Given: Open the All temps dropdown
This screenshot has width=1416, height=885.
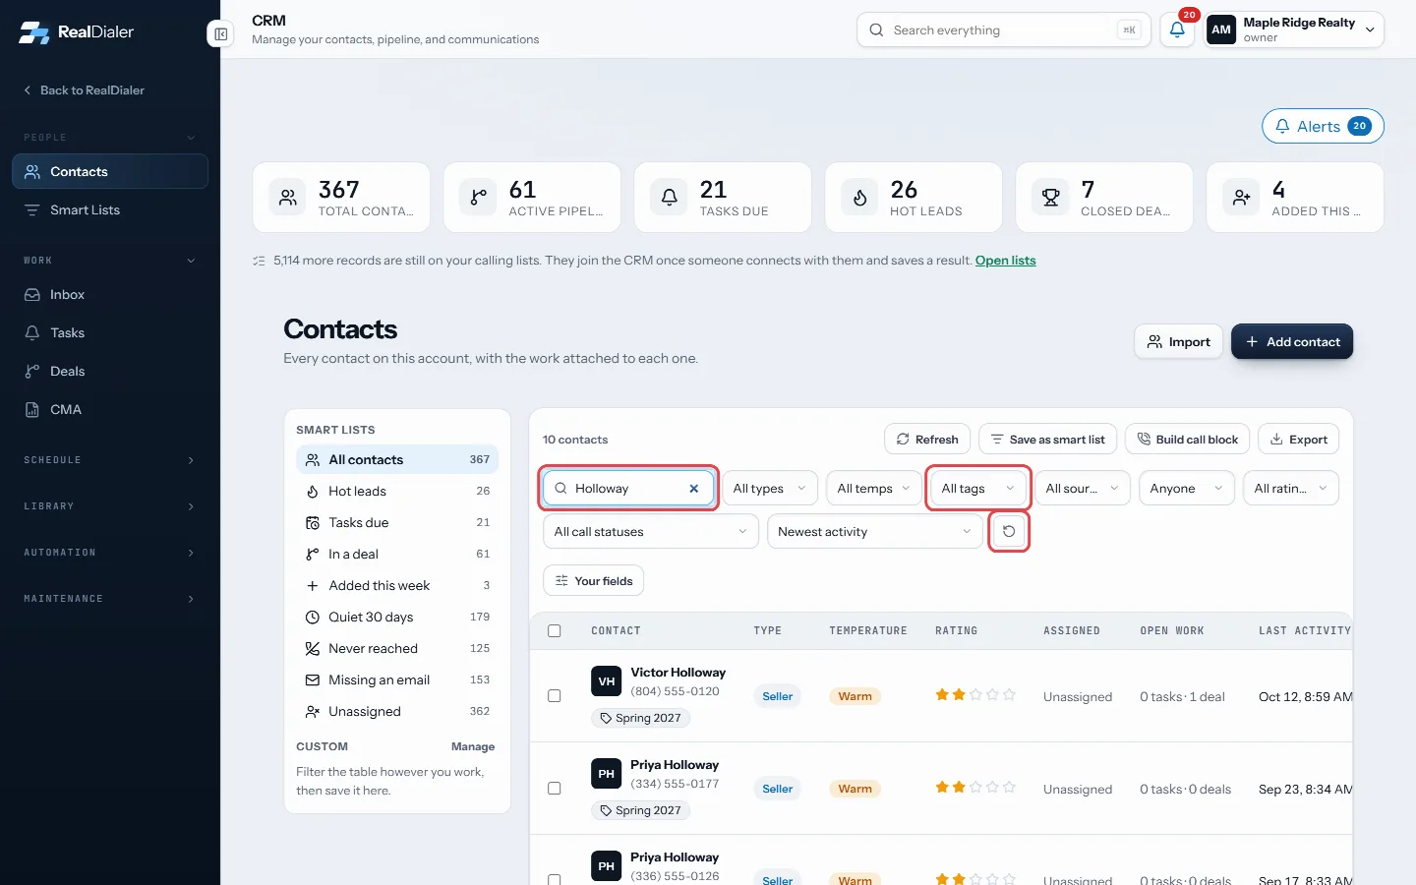Looking at the screenshot, I should [x=874, y=489].
